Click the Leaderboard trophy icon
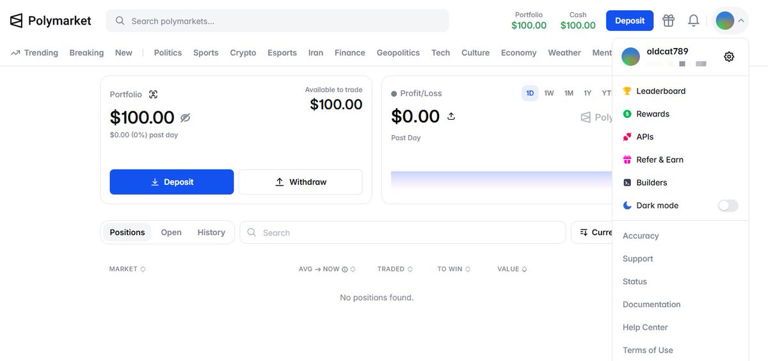Screen dimensions: 768x361 pos(627,91)
